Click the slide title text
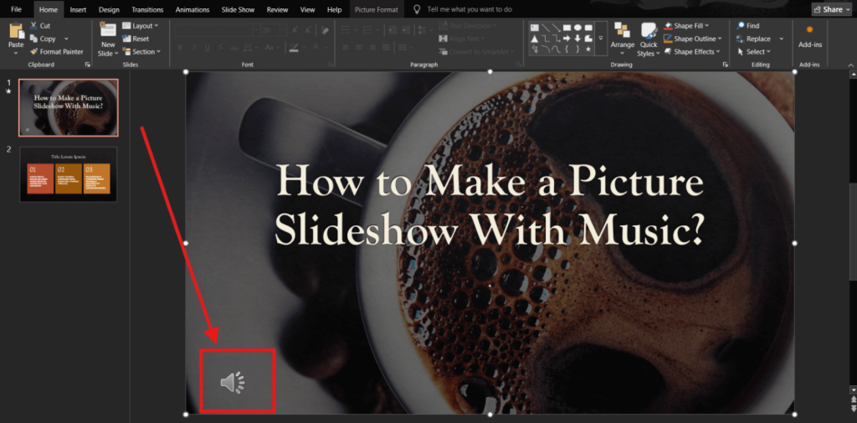 (x=489, y=204)
